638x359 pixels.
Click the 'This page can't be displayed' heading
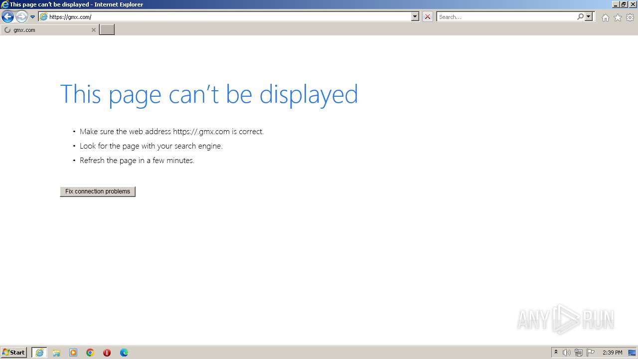pos(209,94)
